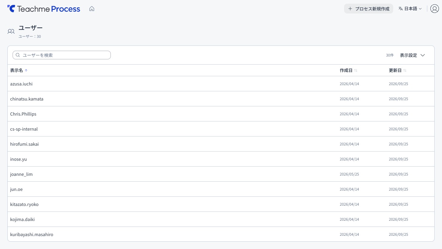
Task: Open the 日本語 language dropdown
Action: point(410,9)
